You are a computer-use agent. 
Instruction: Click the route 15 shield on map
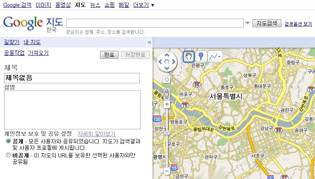[174, 168]
